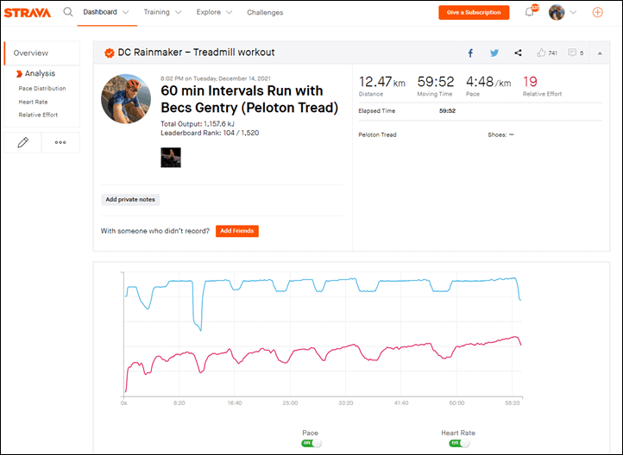Open comments via speech bubble icon
Image resolution: width=623 pixels, height=455 pixels.
[572, 53]
